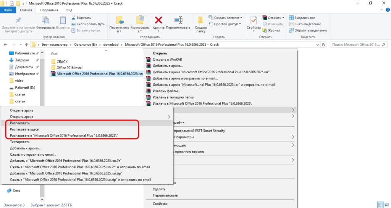Open Рабочий (D:) drive in the sidebar
This screenshot has width=391, height=208.
[x=25, y=88]
